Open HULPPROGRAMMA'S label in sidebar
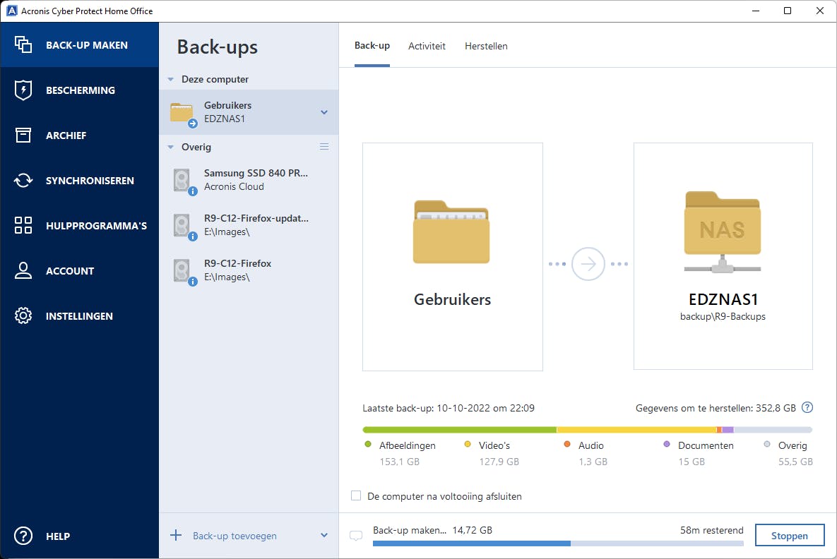This screenshot has height=559, width=837. click(96, 226)
